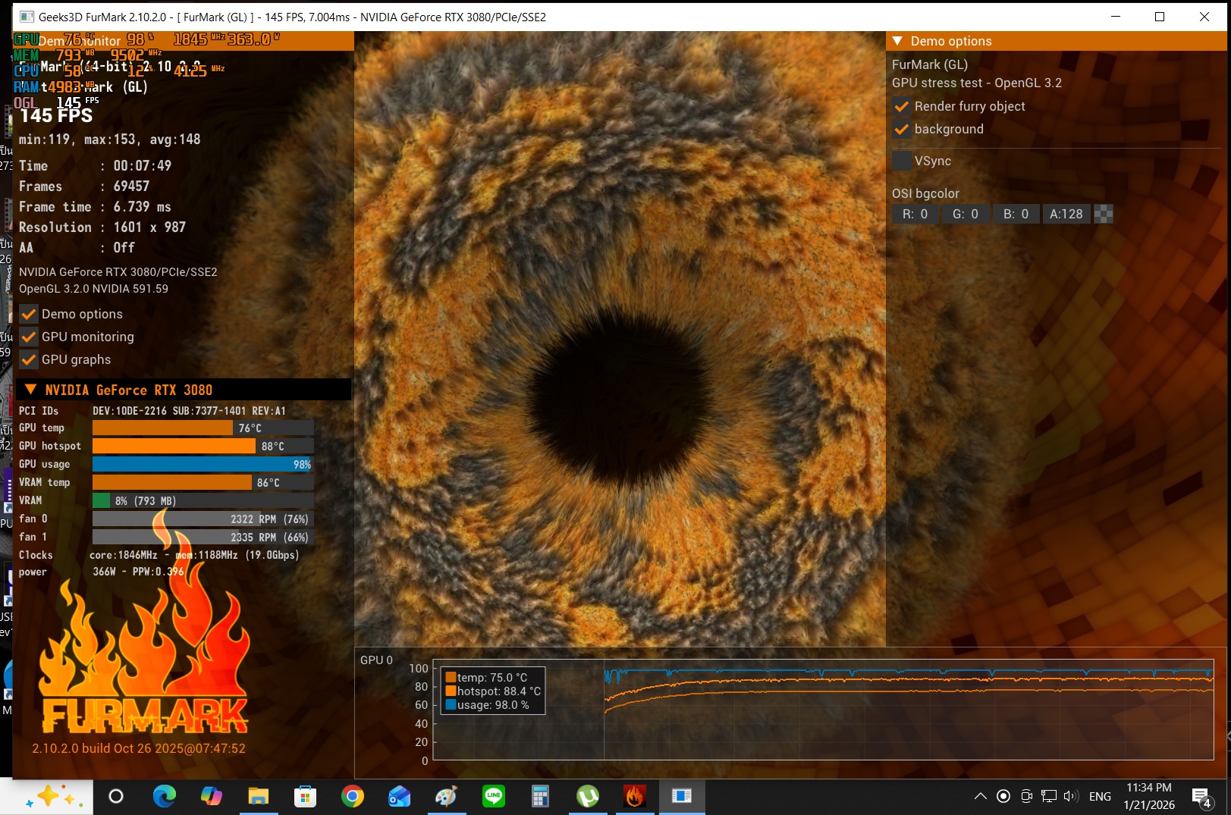Click the ENG language indicator

pos(1100,796)
